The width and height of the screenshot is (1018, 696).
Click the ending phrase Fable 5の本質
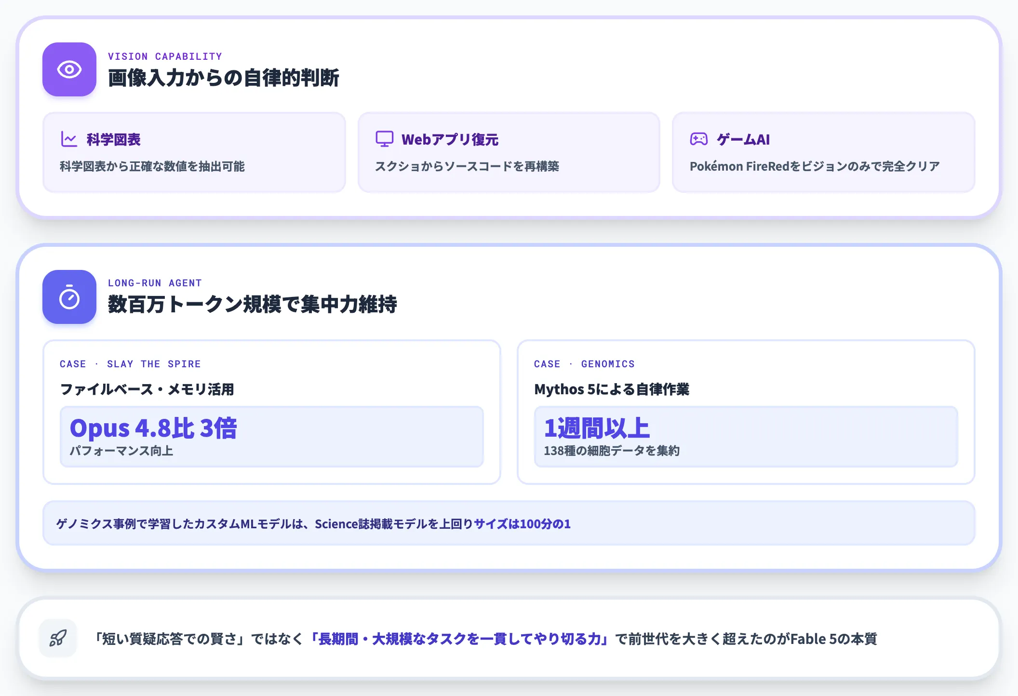point(833,639)
